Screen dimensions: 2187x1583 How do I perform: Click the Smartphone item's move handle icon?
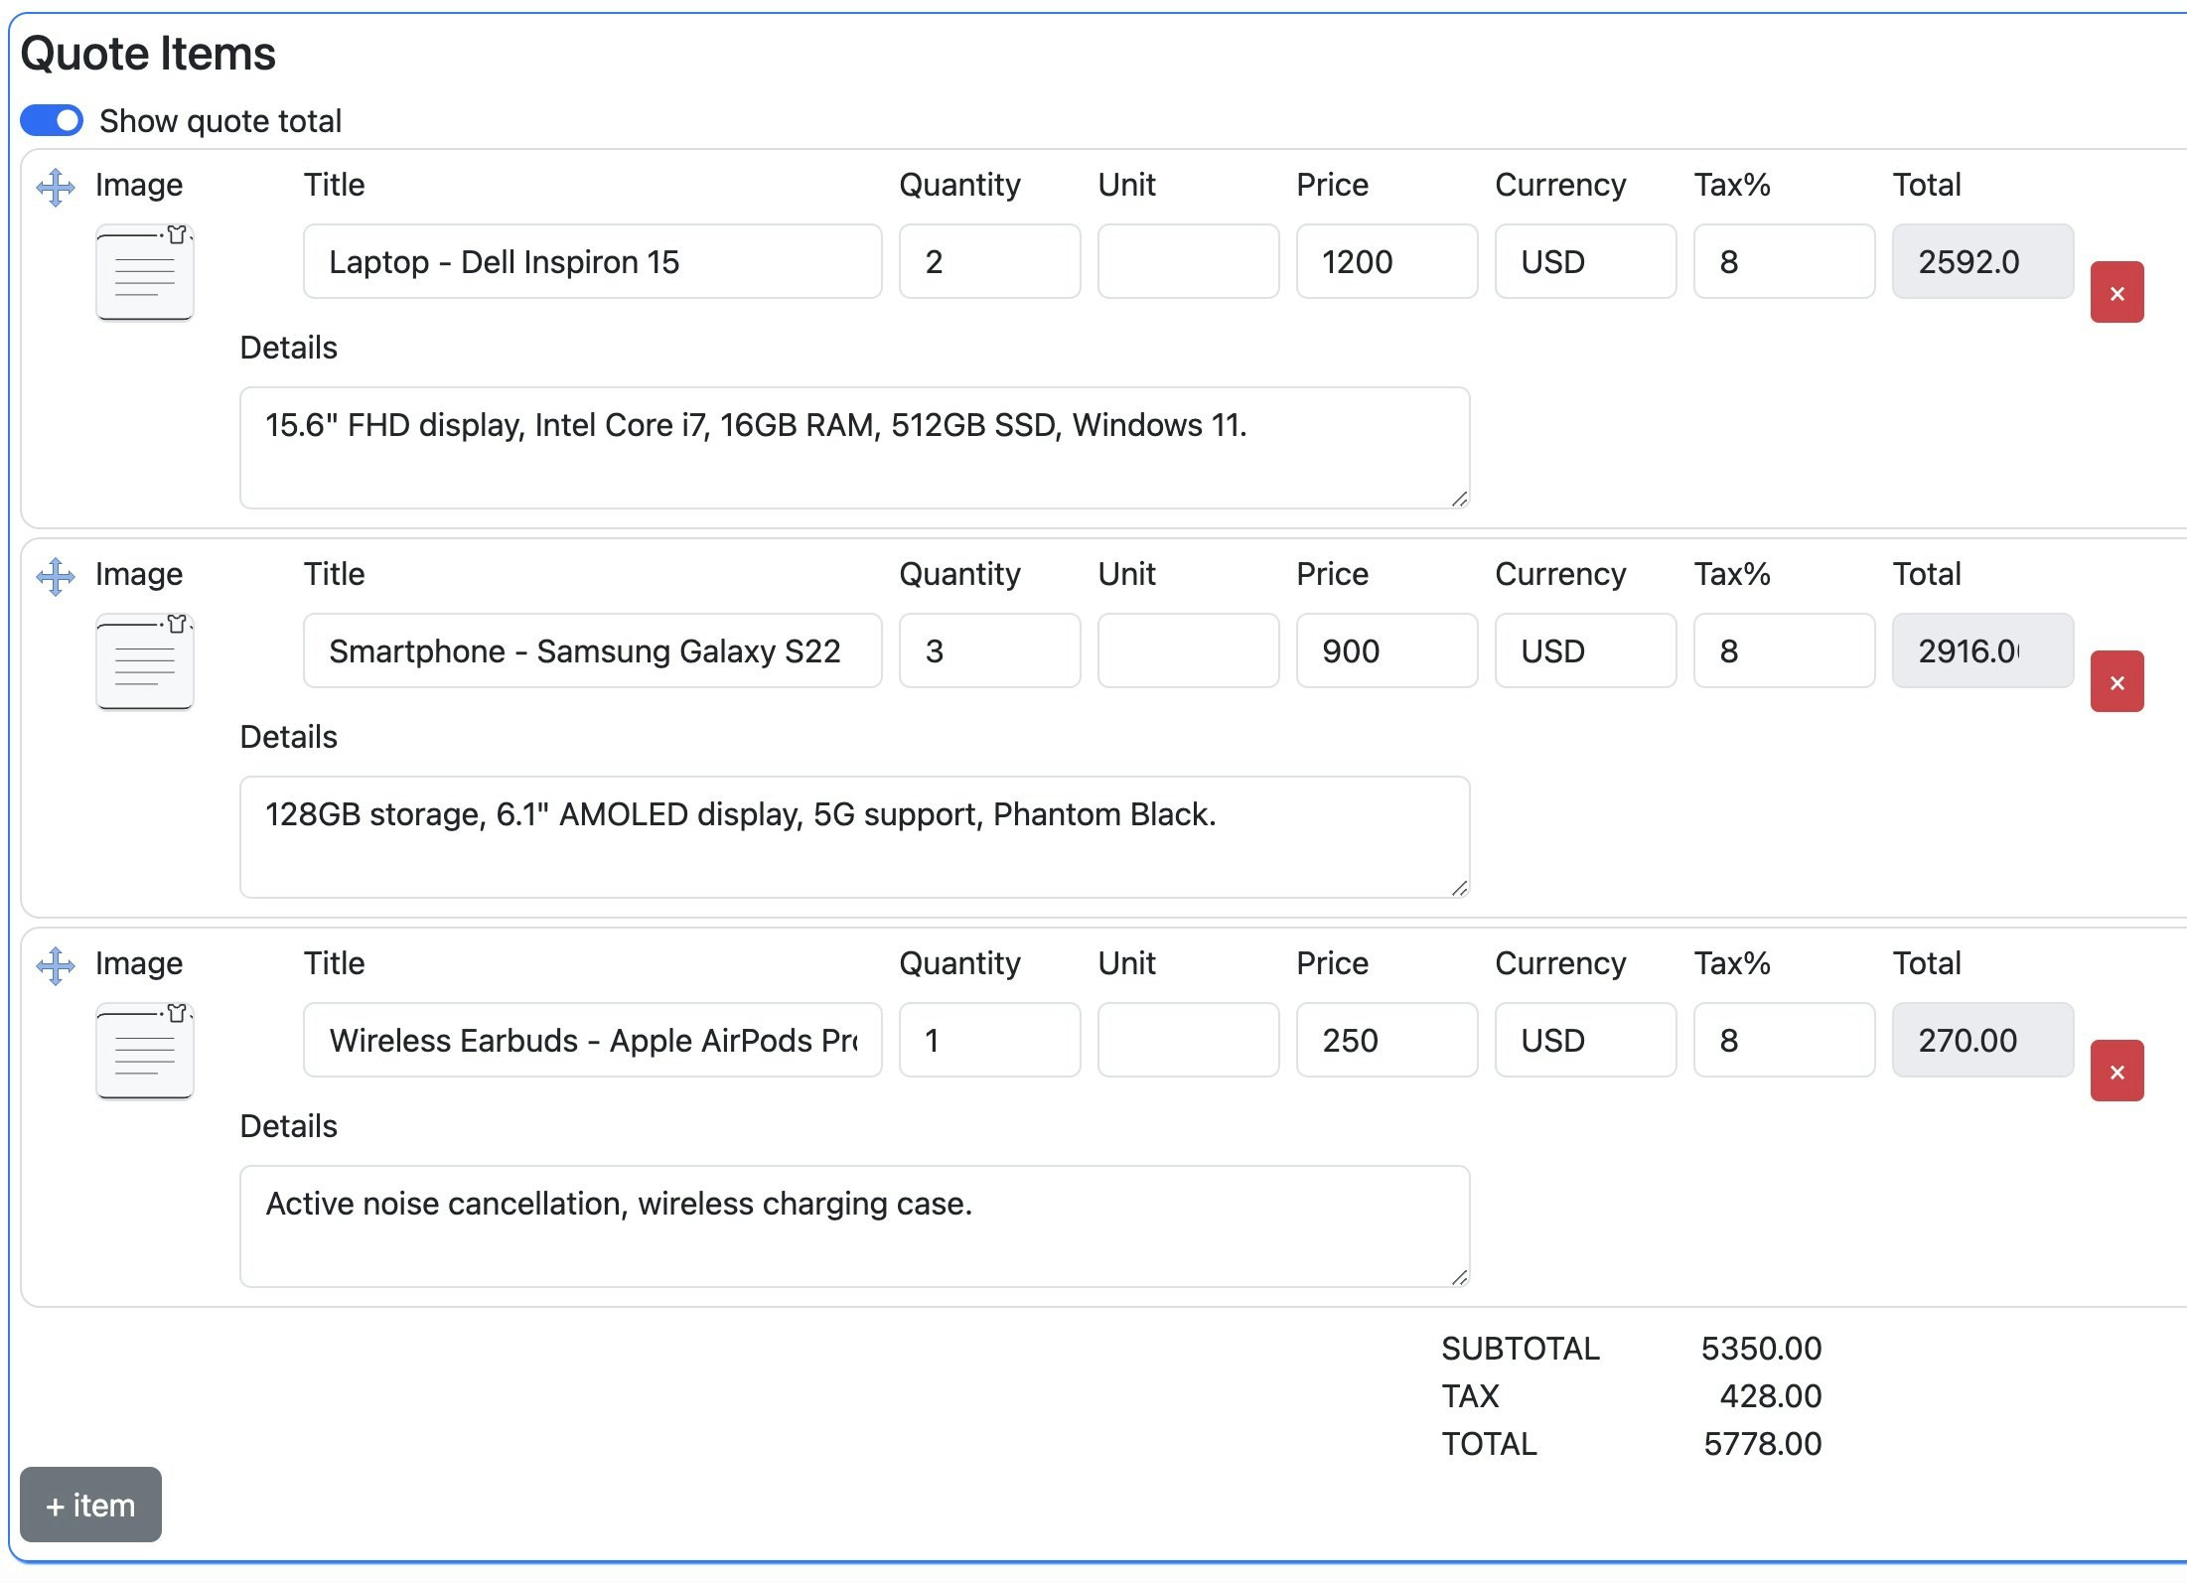click(x=56, y=576)
